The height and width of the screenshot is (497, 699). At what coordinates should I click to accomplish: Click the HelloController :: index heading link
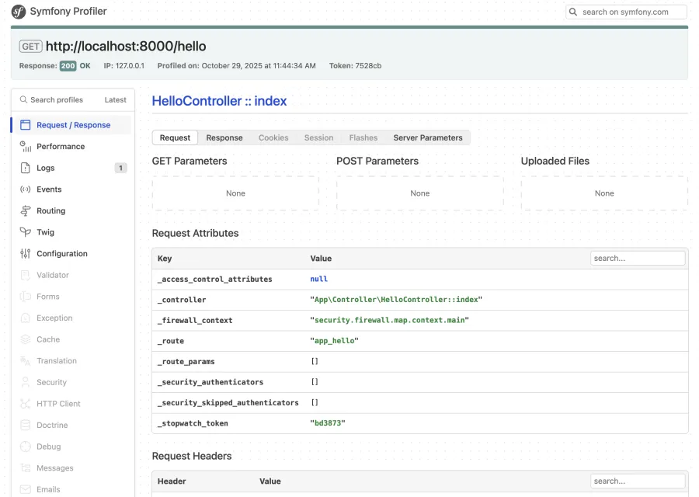tap(221, 101)
